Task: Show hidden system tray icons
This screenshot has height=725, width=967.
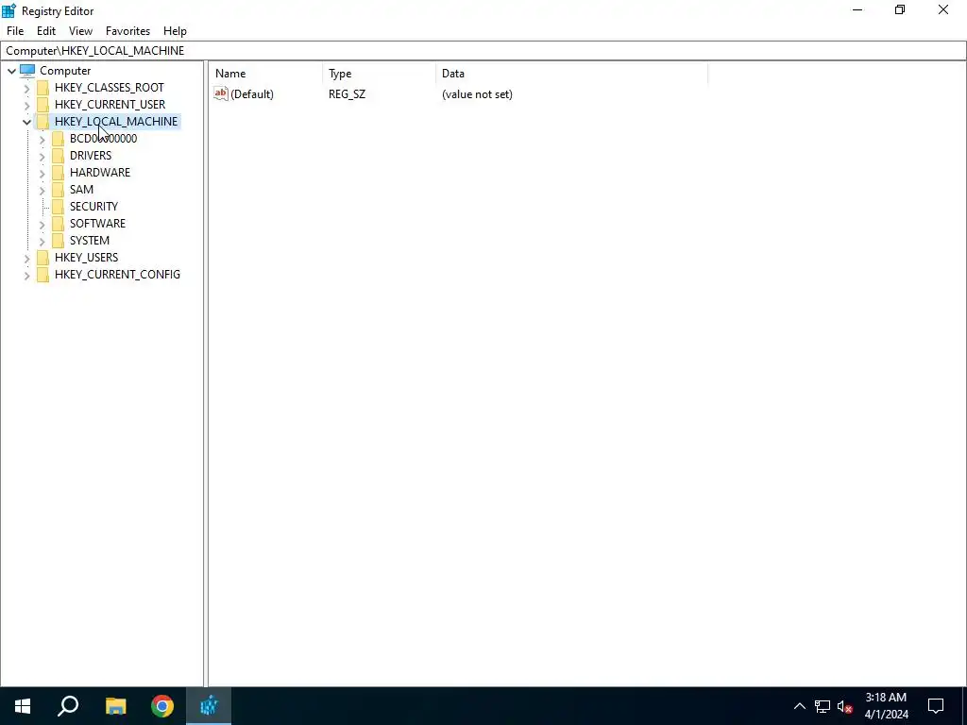Action: (799, 706)
